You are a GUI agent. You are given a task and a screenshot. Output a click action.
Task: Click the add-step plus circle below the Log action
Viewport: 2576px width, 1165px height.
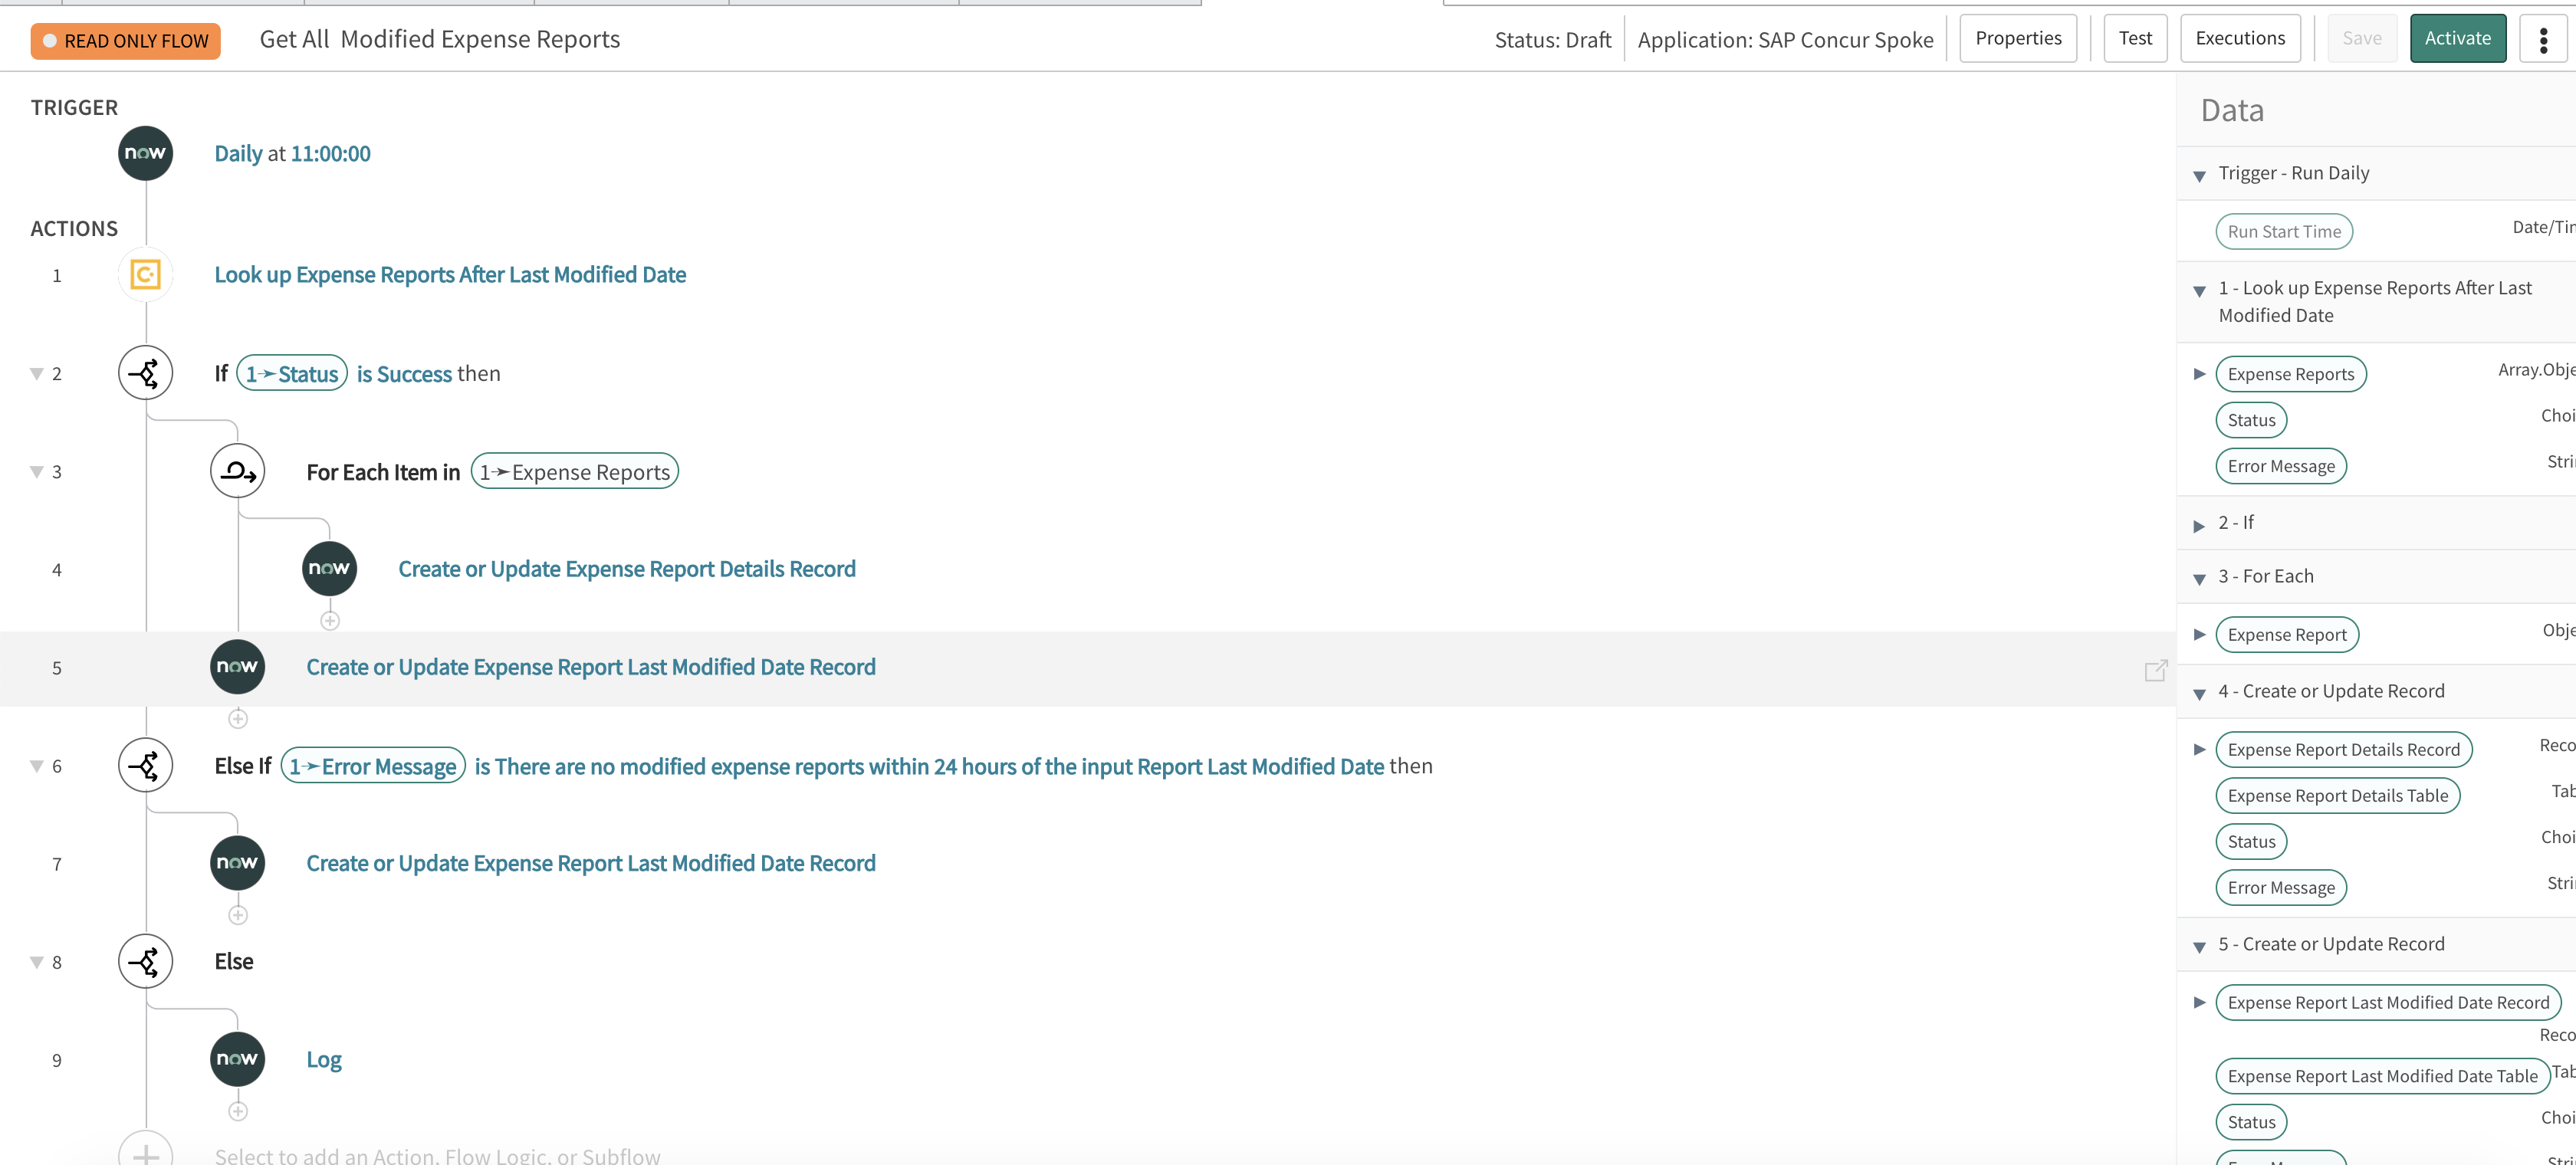click(x=237, y=1111)
